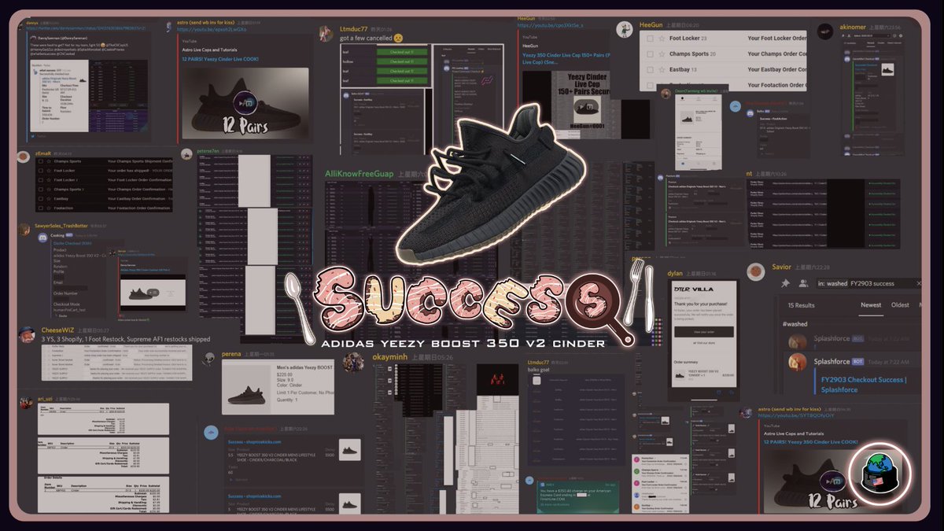944x531 pixels.
Task: Tick checkbox for 'Your order has shipped' email
Action: click(x=40, y=170)
